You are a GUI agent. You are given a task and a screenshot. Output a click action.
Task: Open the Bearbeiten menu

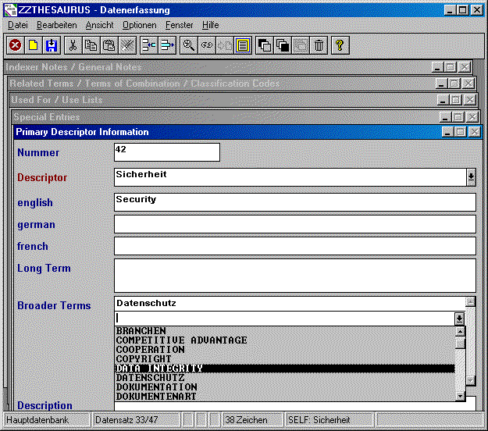click(x=55, y=25)
